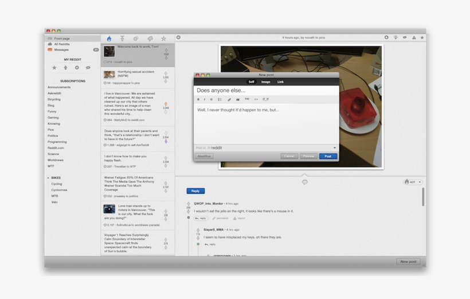Select the Controversial bomb filter icon
This screenshot has width=470, height=299.
pyautogui.click(x=136, y=38)
